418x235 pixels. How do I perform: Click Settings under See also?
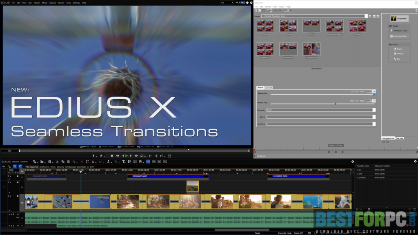398,53
